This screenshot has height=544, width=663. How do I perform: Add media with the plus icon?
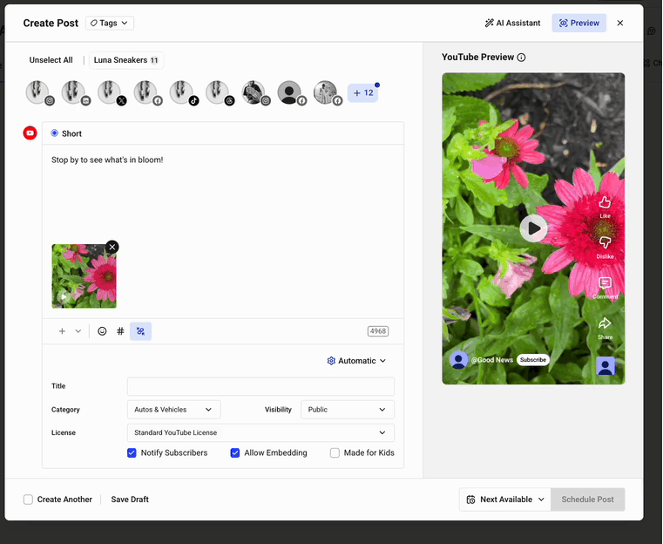[x=62, y=331]
